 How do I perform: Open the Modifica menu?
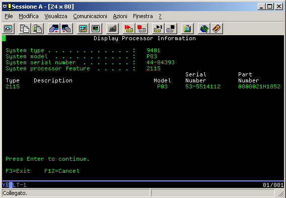(29, 16)
